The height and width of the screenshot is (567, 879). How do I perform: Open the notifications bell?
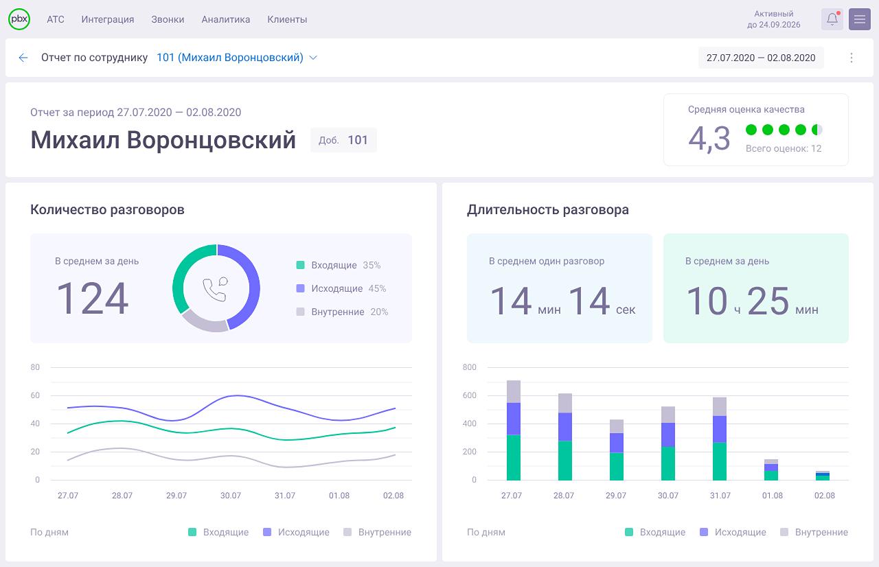coord(832,19)
